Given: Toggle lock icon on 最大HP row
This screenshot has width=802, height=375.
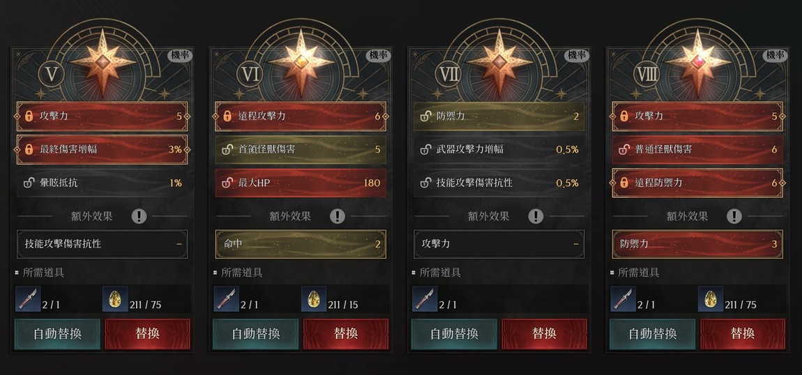Looking at the screenshot, I should click(227, 183).
